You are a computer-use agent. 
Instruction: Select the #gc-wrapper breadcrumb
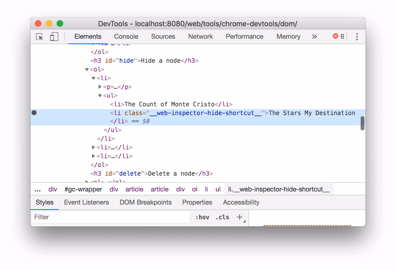point(83,189)
